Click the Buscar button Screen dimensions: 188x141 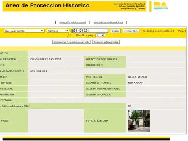coord(115,31)
